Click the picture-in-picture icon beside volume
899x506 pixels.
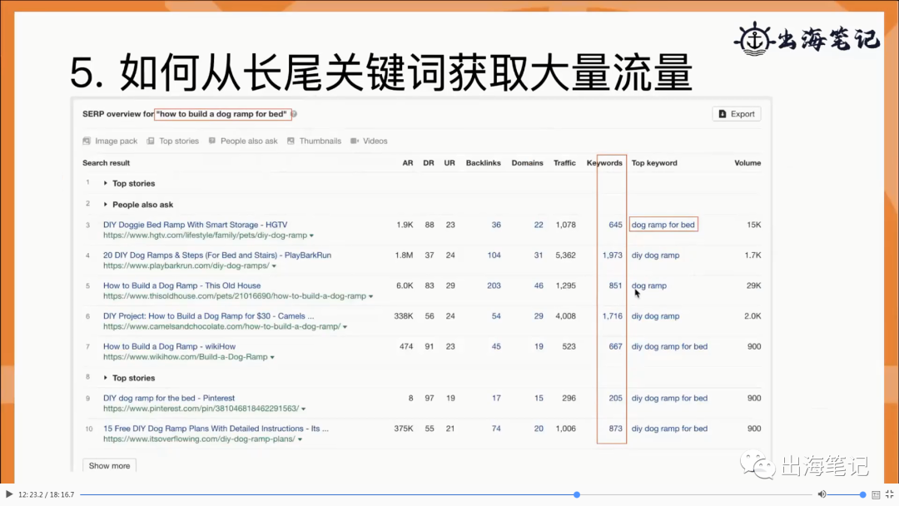(876, 494)
